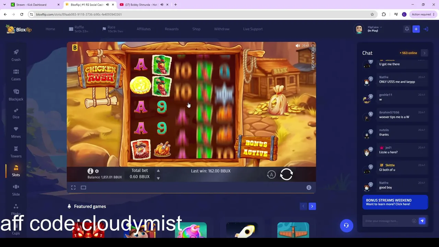Open the Towers game from sidebar
Screen dimensions: 439x247
click(x=16, y=152)
